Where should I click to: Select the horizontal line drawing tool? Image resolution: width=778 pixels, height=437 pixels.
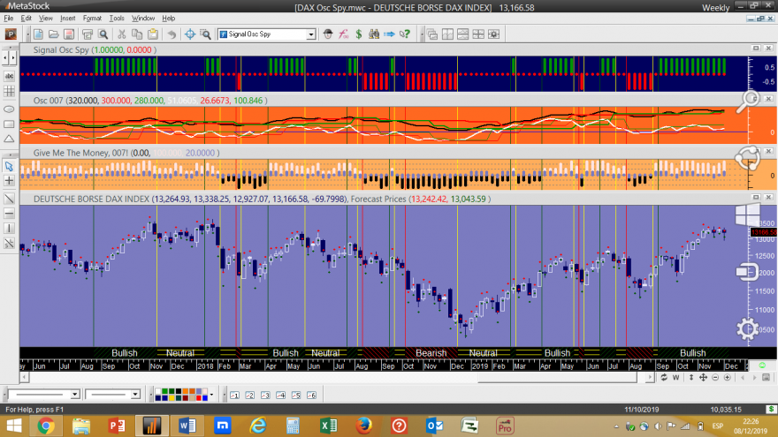(x=9, y=214)
